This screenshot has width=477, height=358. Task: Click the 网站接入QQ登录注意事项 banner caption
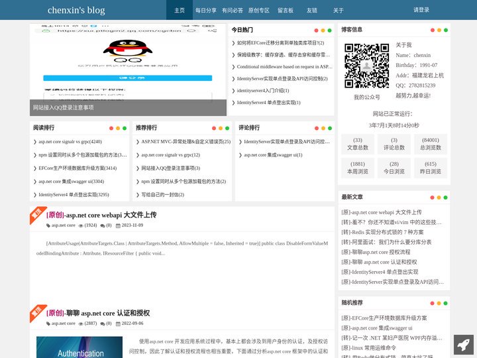pyautogui.click(x=64, y=108)
